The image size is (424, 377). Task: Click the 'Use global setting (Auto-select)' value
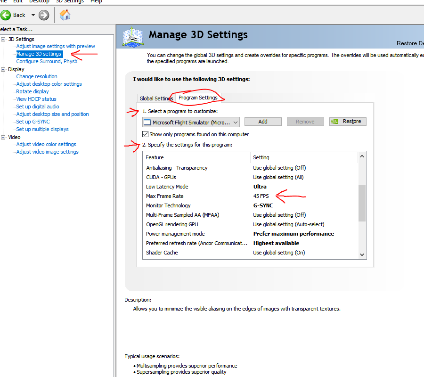point(288,225)
